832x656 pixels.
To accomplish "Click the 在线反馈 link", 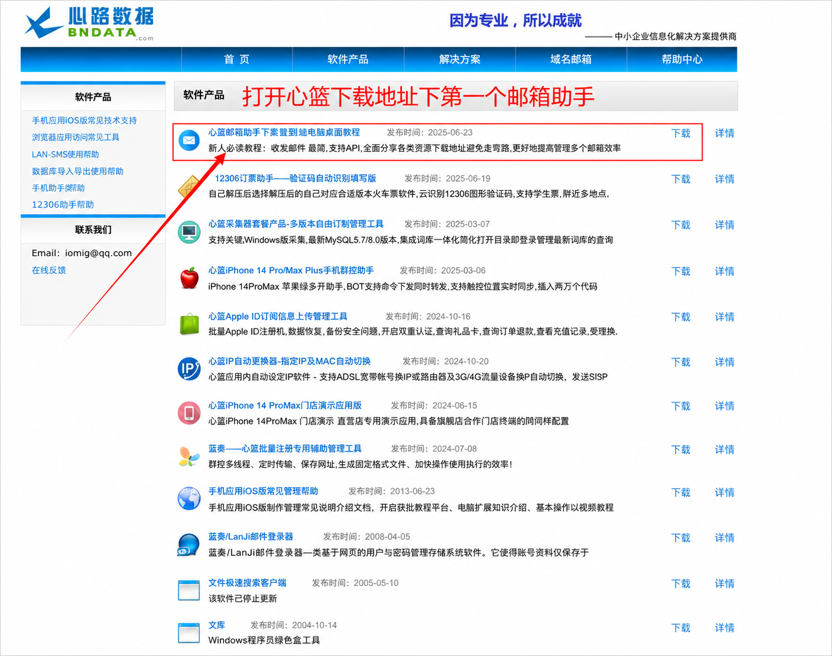I will (49, 270).
